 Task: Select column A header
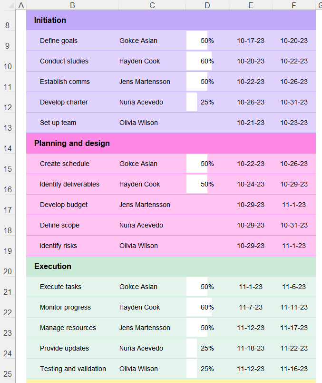21,5
